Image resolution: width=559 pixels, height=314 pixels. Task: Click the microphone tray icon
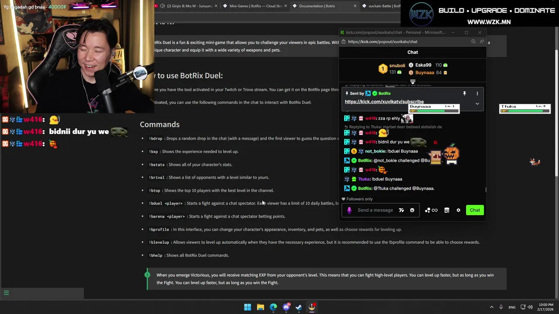click(501, 307)
